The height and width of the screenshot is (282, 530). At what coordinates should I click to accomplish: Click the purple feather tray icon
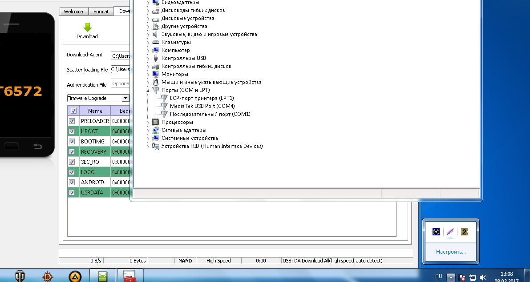point(450,232)
